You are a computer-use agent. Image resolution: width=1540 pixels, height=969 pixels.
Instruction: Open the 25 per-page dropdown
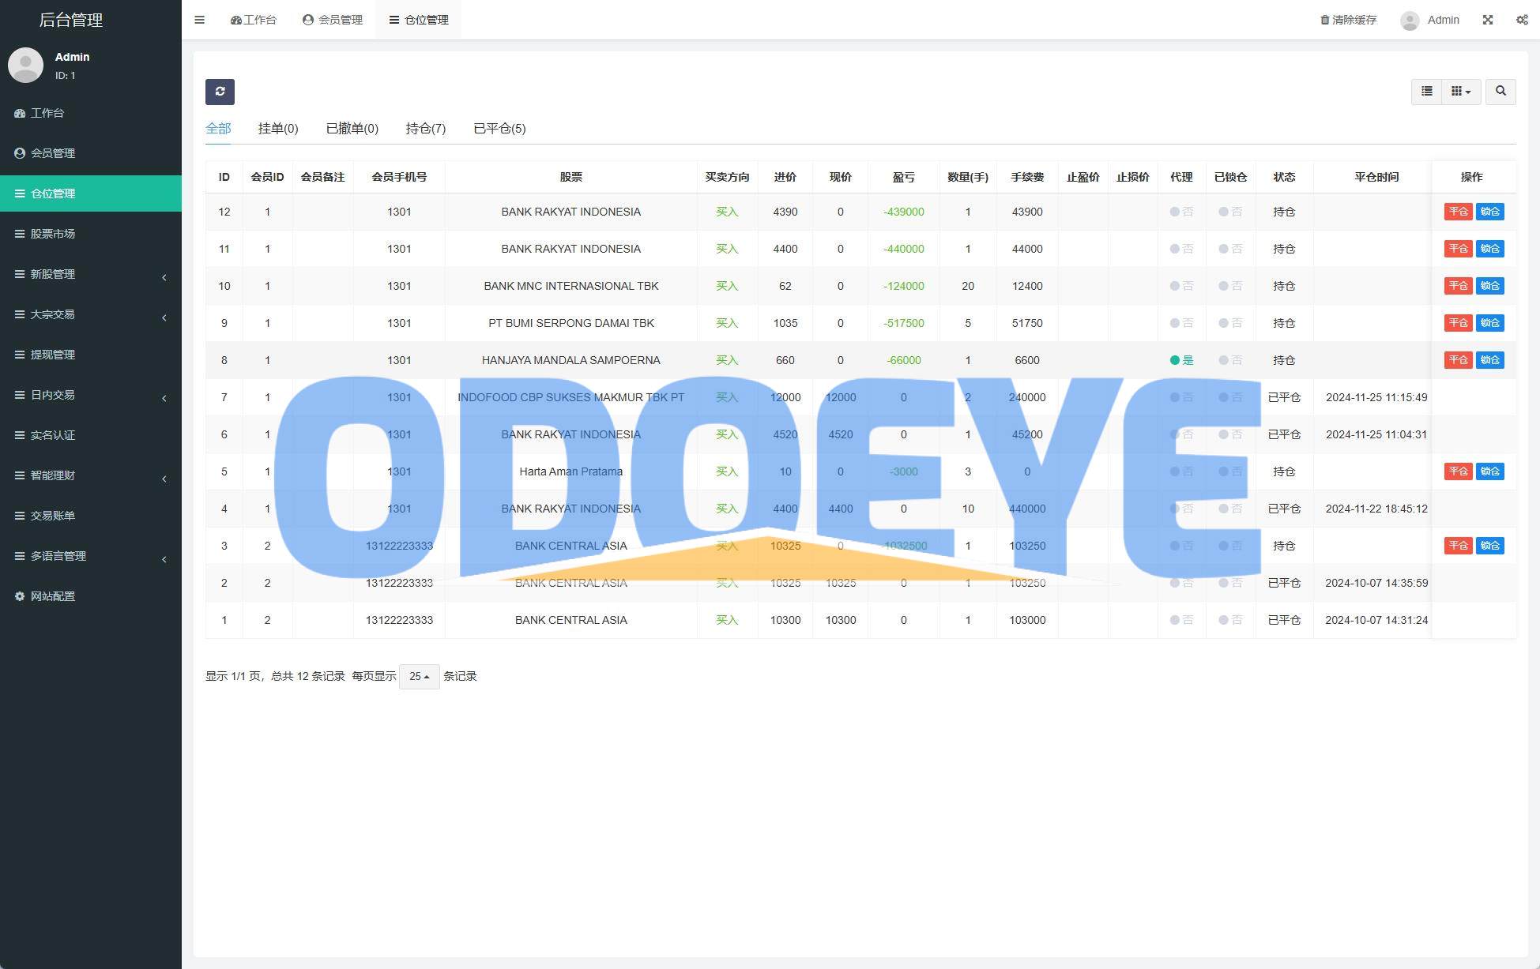(x=420, y=677)
